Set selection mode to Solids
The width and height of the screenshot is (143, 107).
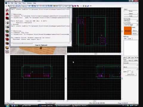(x=131, y=16)
